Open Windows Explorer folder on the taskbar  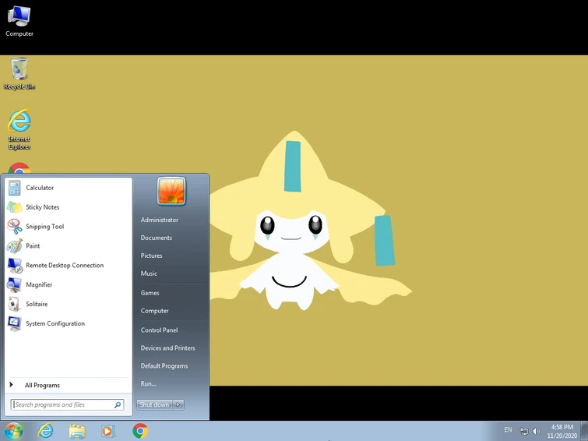point(77,431)
